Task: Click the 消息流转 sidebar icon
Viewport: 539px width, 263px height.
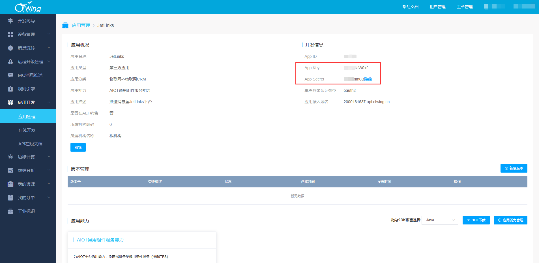Action: coord(10,48)
